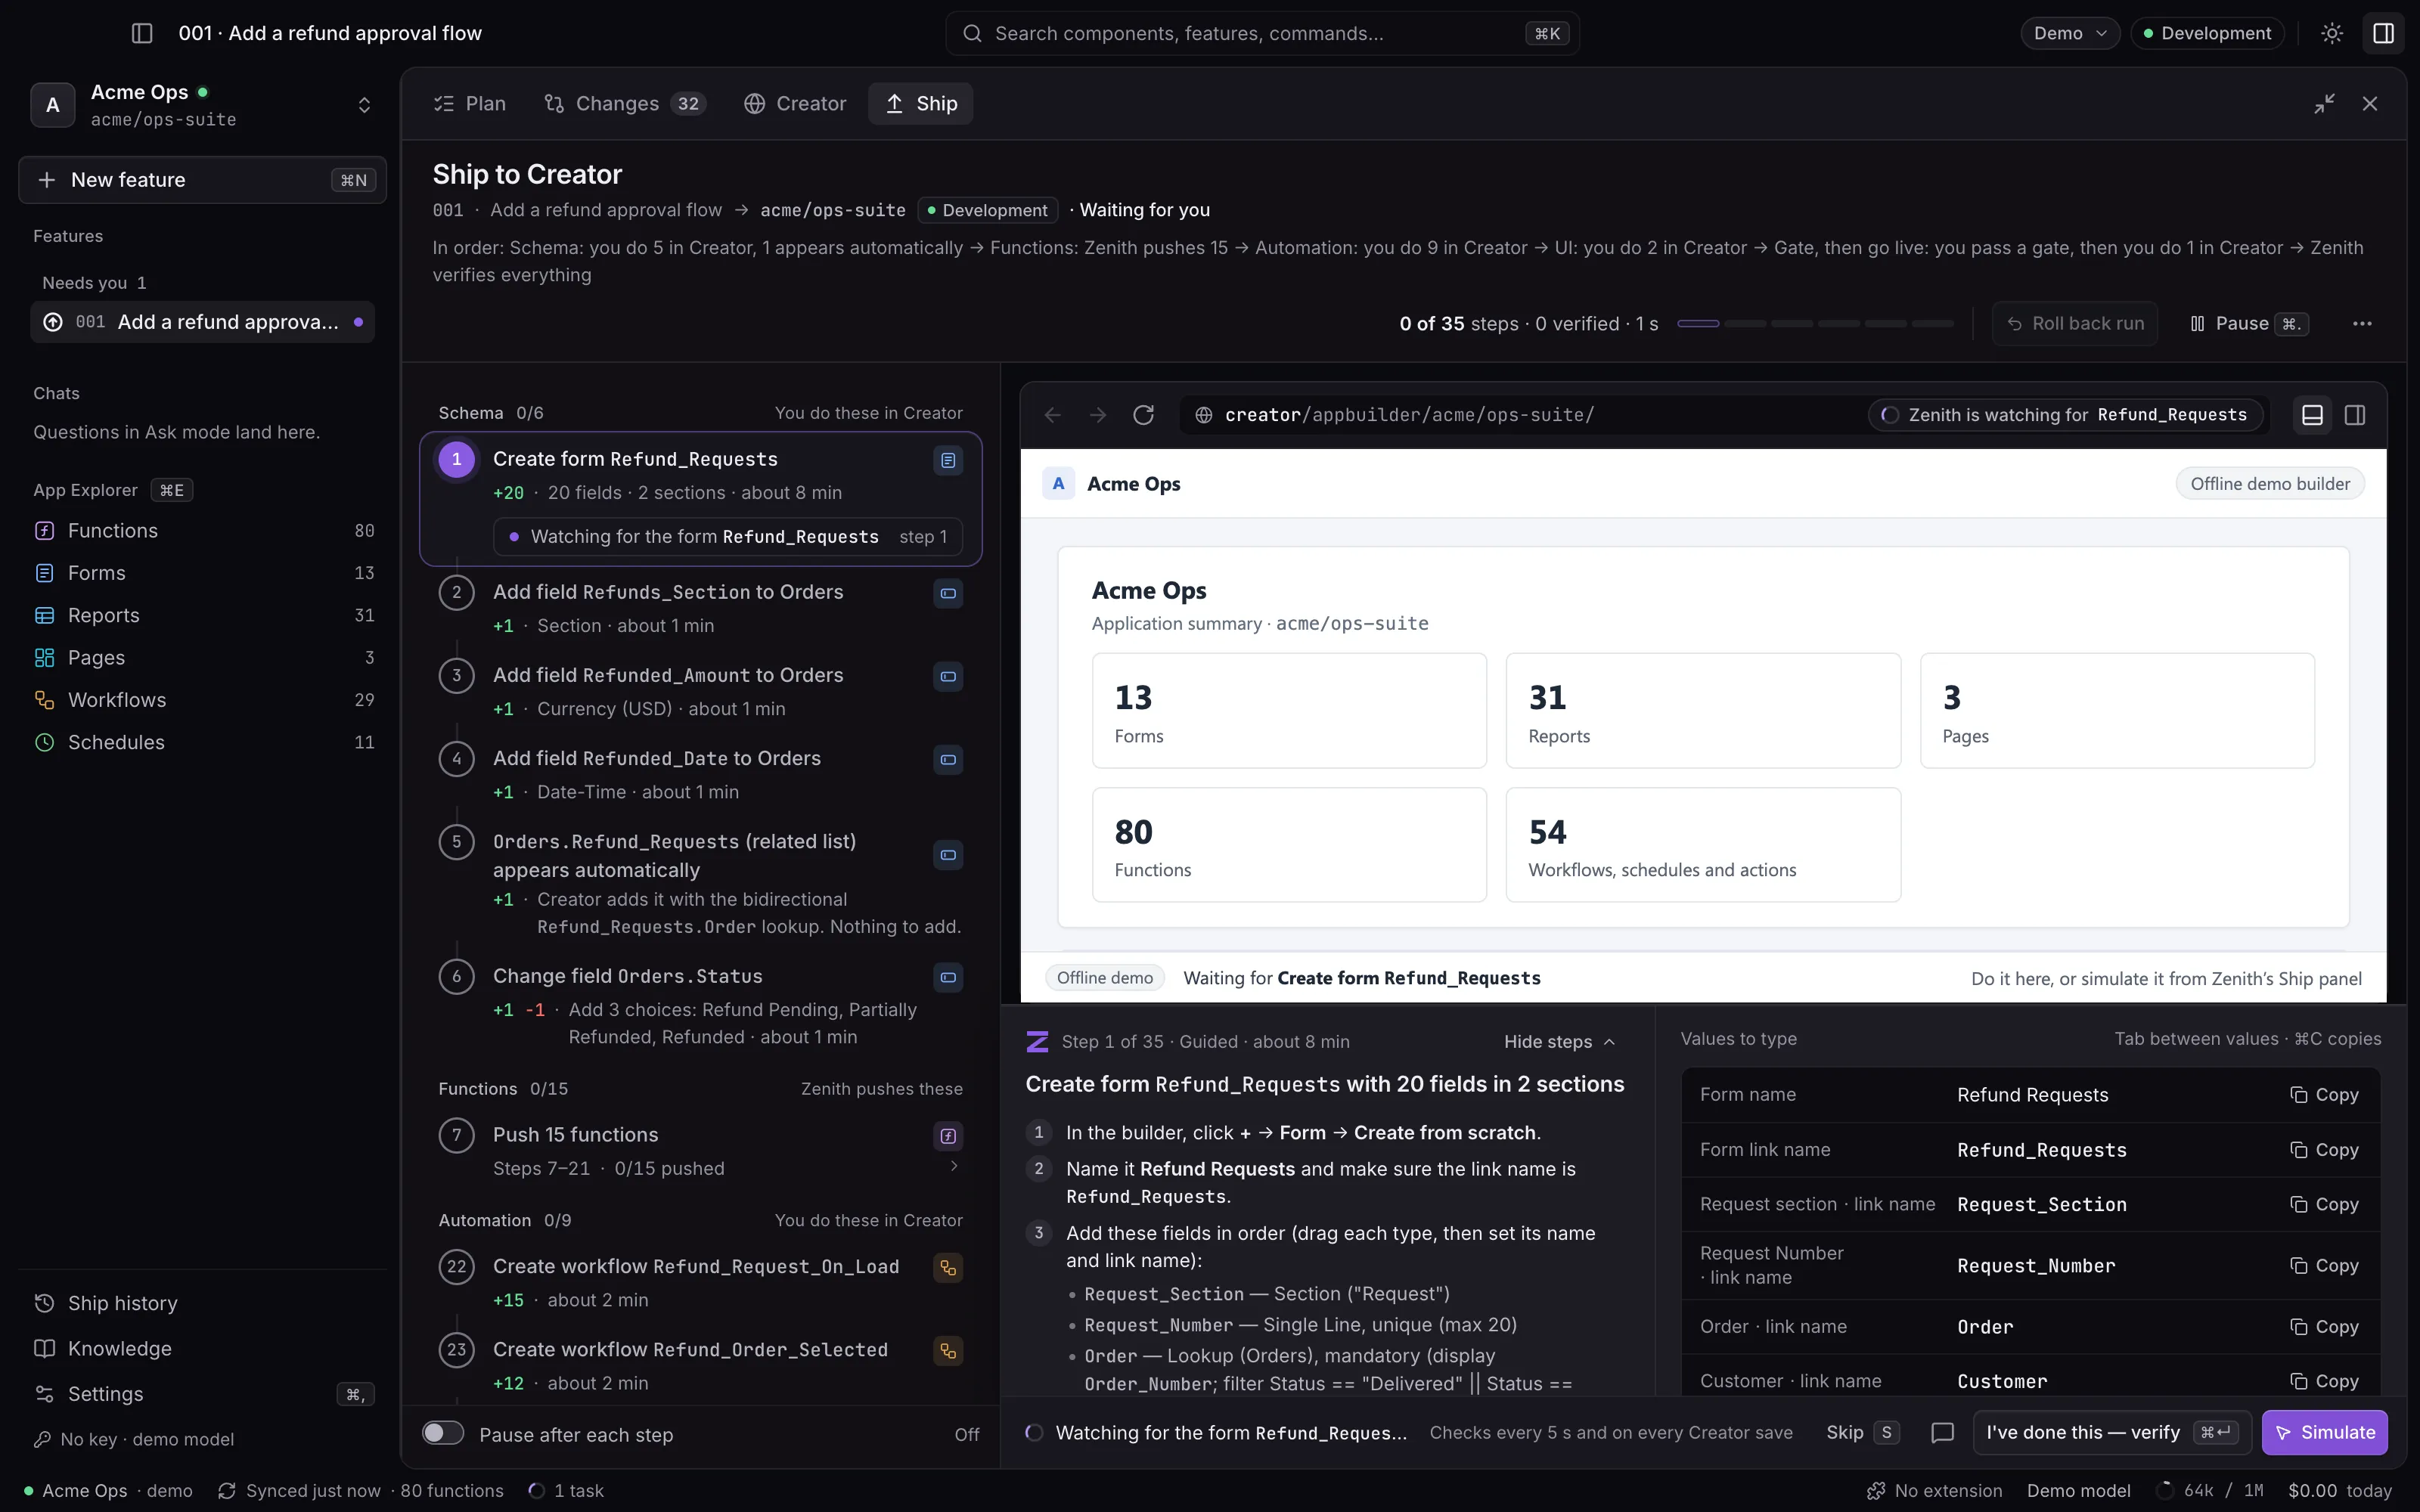
Task: Collapse the guide with Hide steps
Action: click(x=1560, y=1042)
